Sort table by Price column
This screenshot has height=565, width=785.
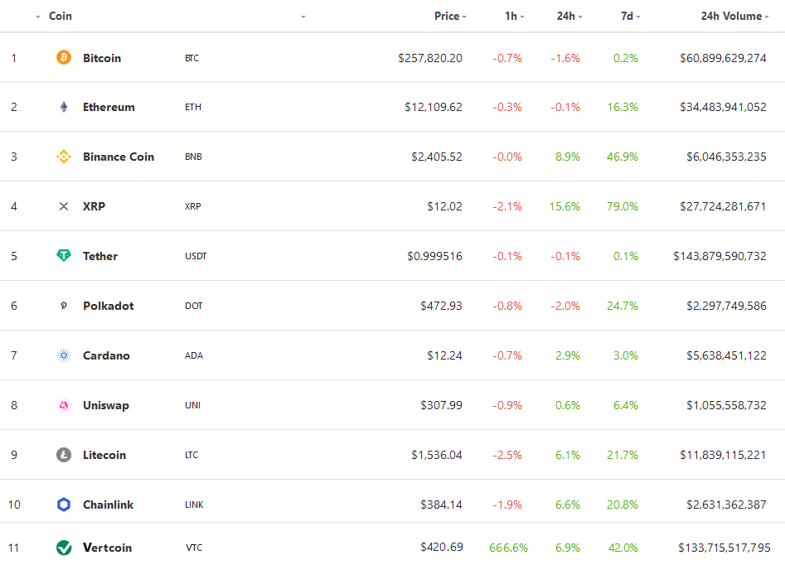pyautogui.click(x=450, y=16)
